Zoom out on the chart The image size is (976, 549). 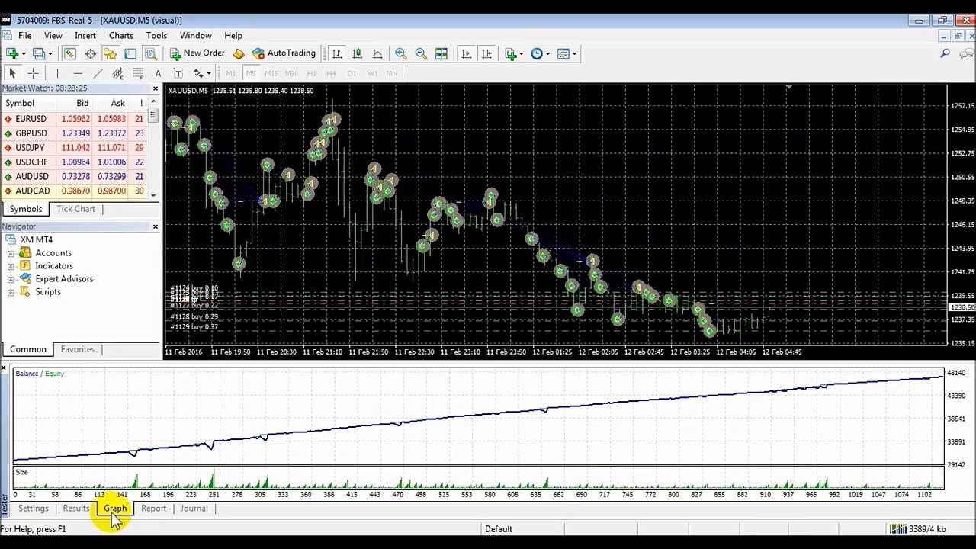[421, 53]
